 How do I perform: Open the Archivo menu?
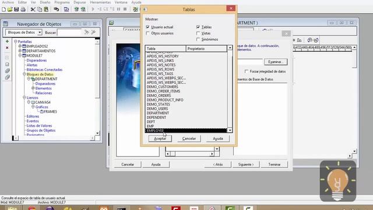pyautogui.click(x=8, y=2)
